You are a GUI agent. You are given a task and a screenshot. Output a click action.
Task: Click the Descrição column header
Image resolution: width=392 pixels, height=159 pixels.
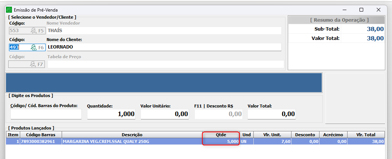click(x=133, y=134)
